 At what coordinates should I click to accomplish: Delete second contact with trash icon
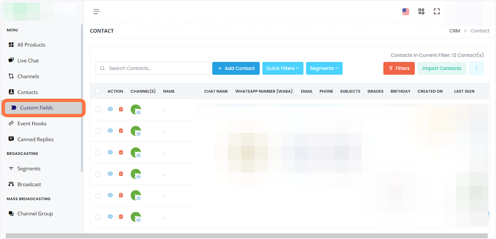[121, 130]
